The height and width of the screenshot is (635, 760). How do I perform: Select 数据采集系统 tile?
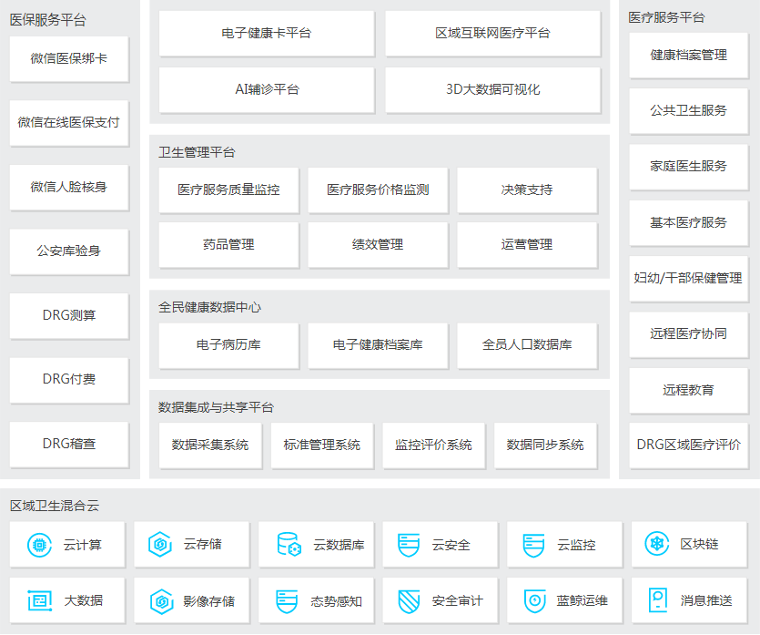click(x=209, y=446)
